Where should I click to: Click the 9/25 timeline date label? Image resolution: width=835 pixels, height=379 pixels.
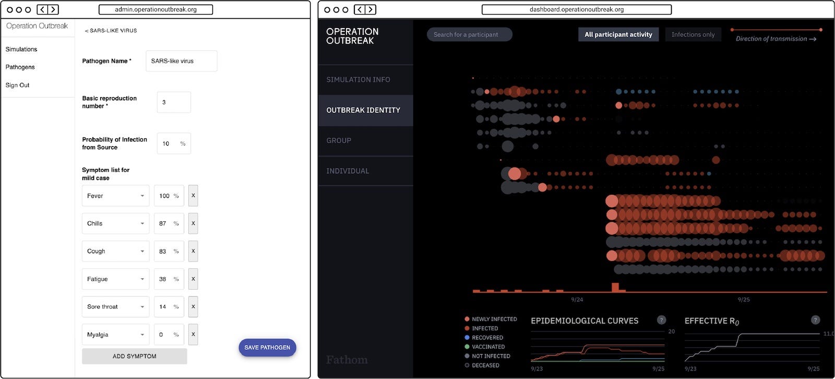743,300
